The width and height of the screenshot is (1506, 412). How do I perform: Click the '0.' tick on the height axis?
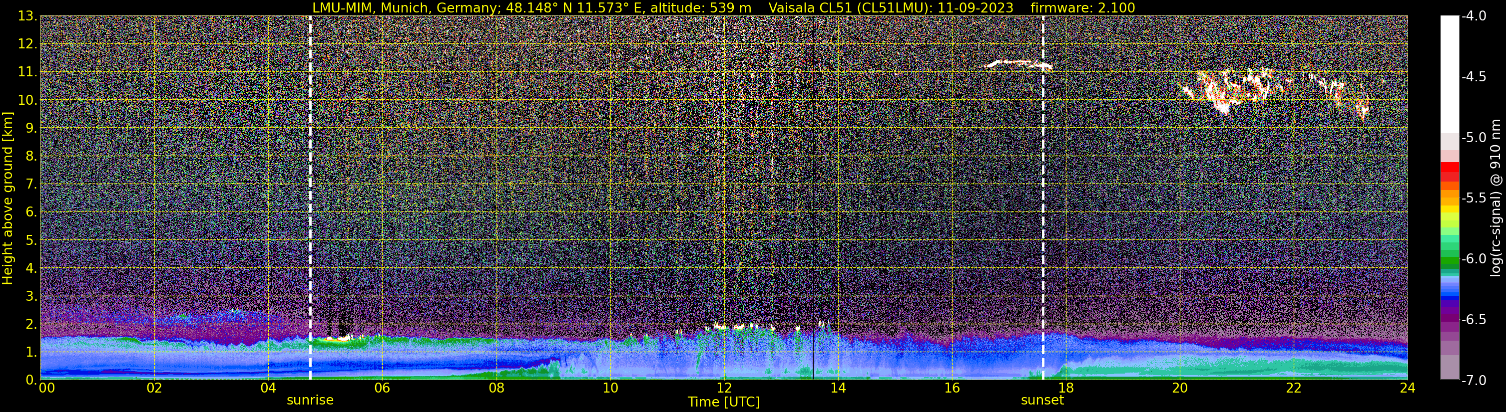pyautogui.click(x=31, y=380)
